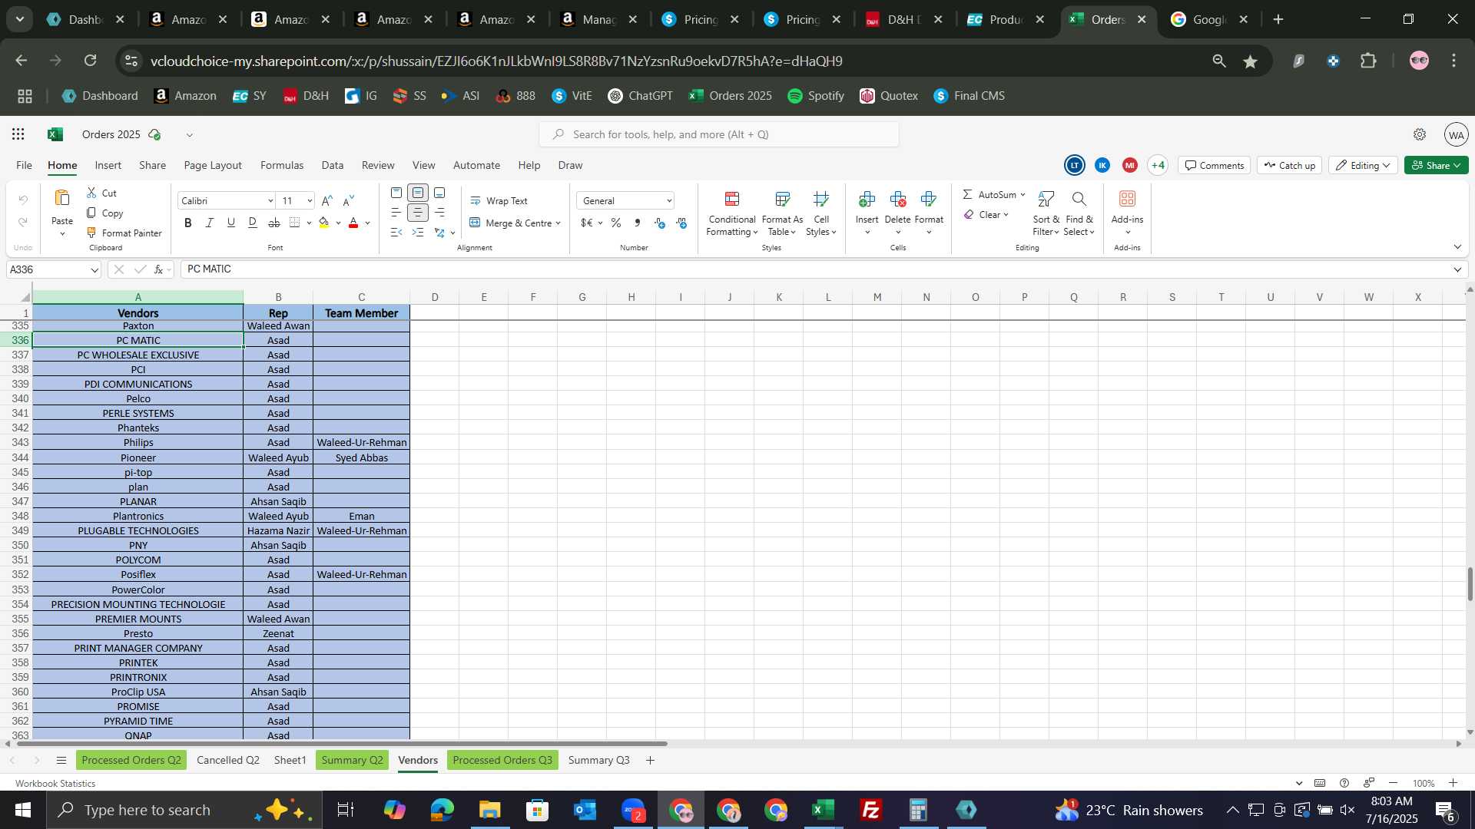Toggle Align Left horizontal alignment
The image size is (1475, 829).
click(x=396, y=213)
